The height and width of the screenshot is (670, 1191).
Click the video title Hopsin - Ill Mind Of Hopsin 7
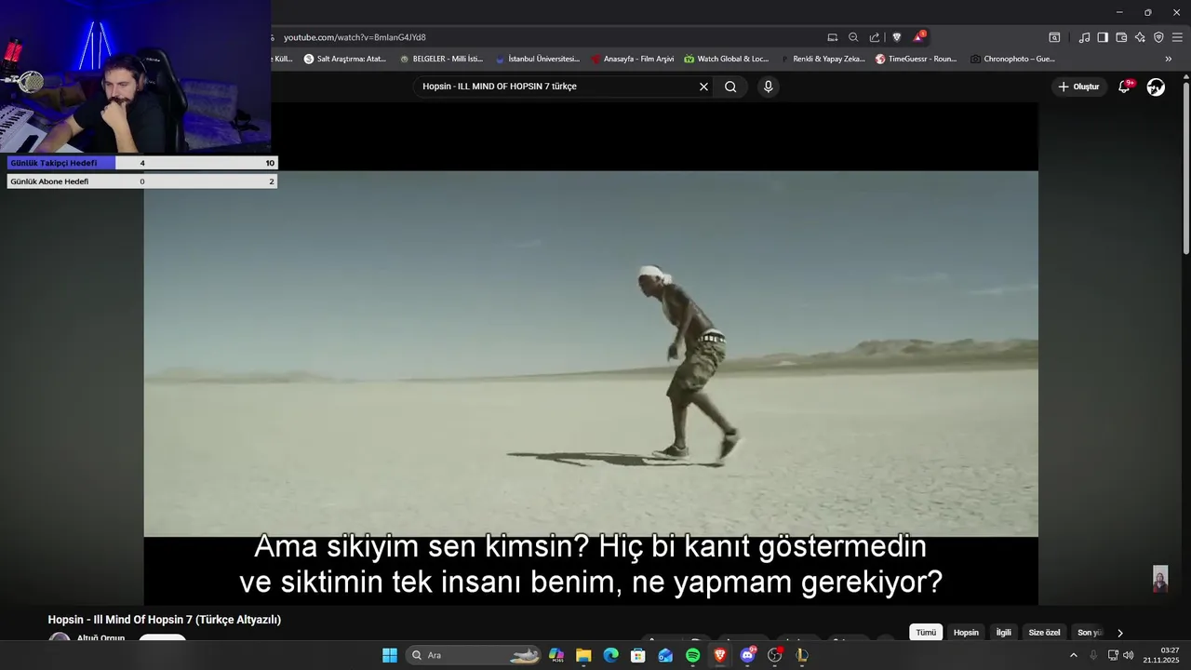(165, 620)
